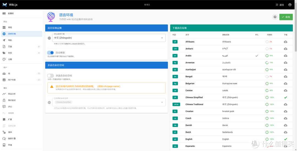Viewport: 297px width, 151px height.
Task: Click cloud download icon for Croatian
Action: 285,111
